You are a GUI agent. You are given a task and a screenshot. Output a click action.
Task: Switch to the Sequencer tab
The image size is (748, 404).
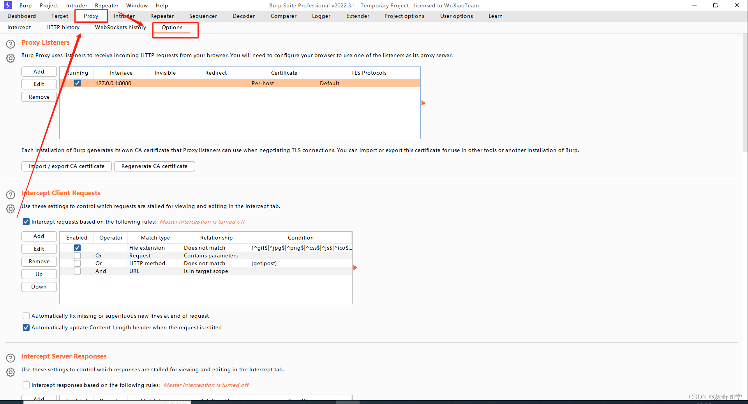point(203,16)
